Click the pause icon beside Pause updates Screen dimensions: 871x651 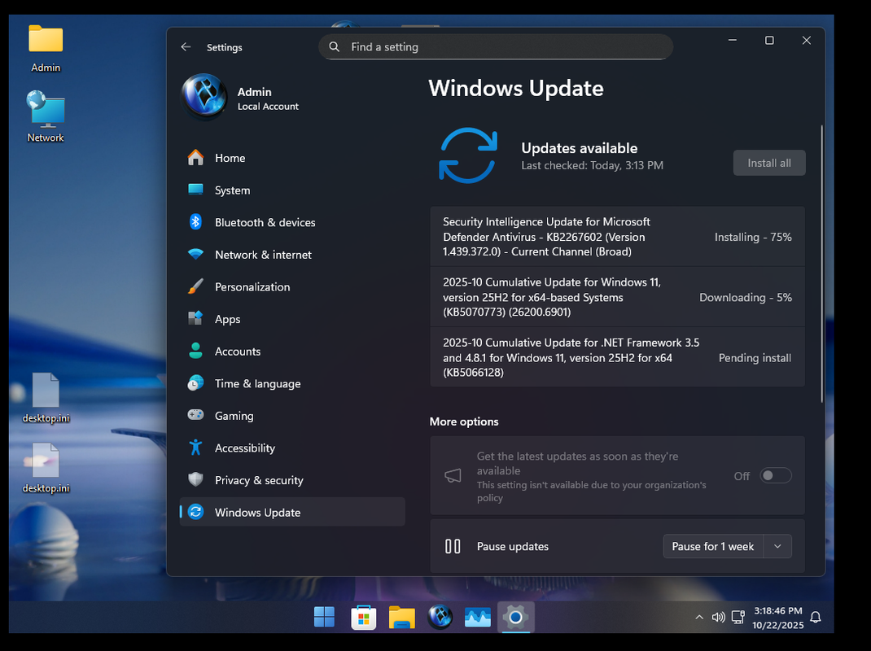click(453, 547)
